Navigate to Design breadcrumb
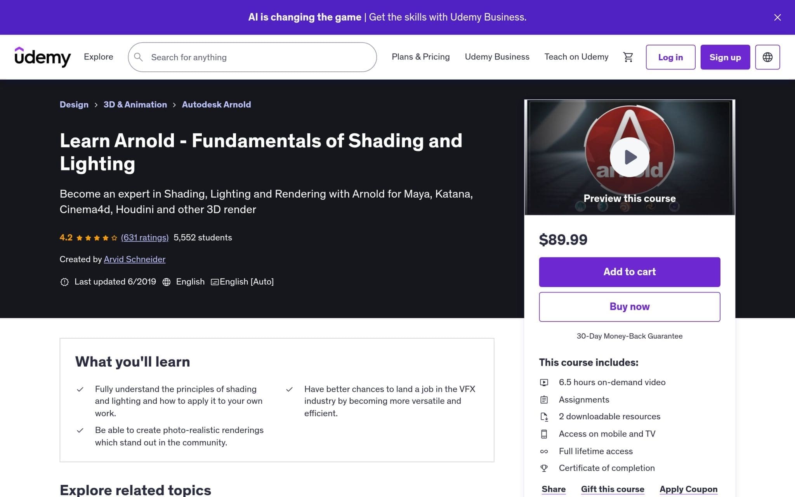 point(74,104)
